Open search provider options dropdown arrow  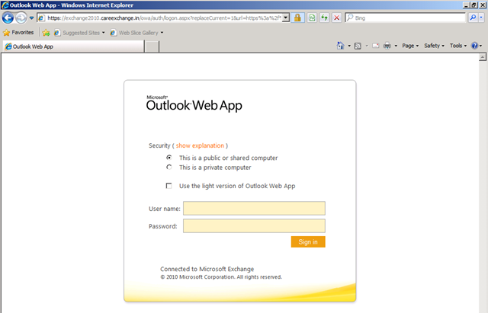(481, 18)
